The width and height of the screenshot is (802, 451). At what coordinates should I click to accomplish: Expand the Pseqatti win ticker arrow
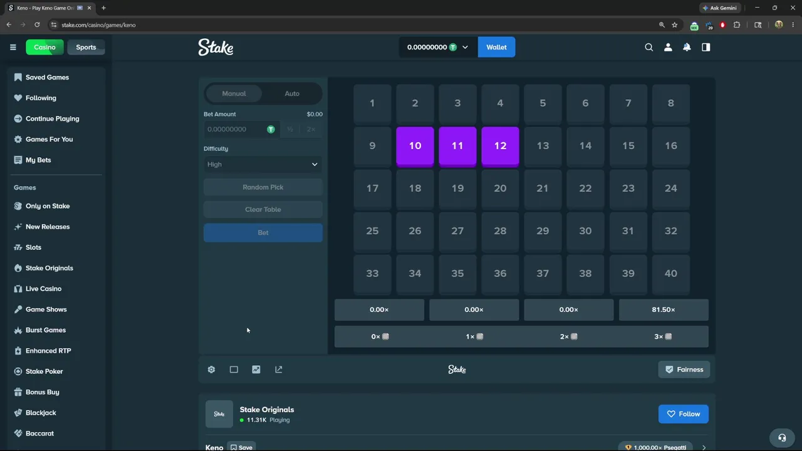tap(704, 447)
